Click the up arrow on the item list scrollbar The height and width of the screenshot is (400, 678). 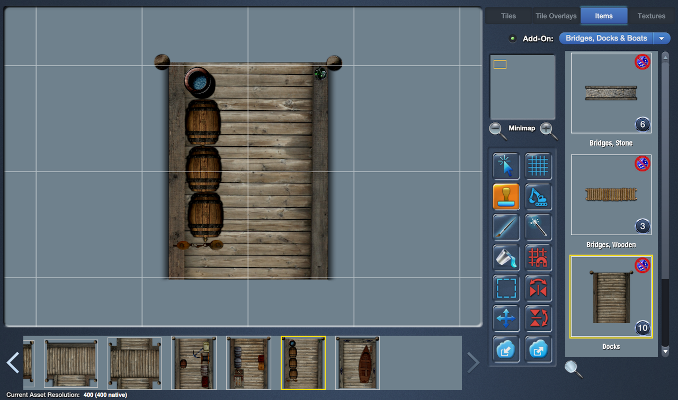(x=665, y=56)
